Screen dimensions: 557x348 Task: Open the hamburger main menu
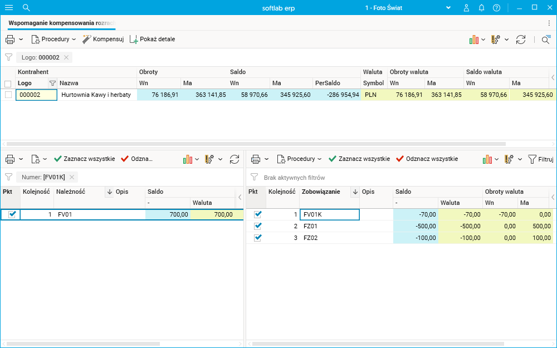[x=9, y=7]
